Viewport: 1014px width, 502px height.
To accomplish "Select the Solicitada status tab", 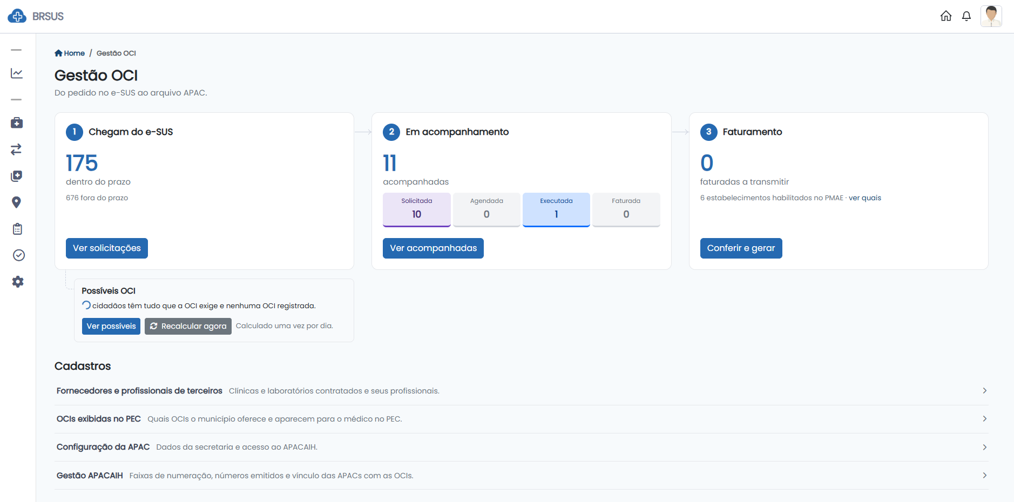I will click(x=417, y=209).
